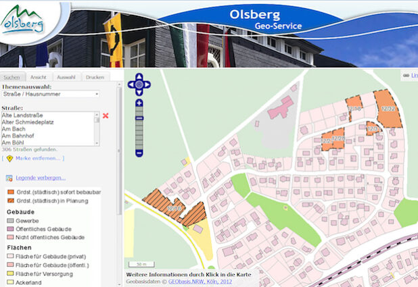Image resolution: width=418 pixels, height=287 pixels.
Task: Click the large pink public building
Action: pyautogui.click(x=281, y=108)
